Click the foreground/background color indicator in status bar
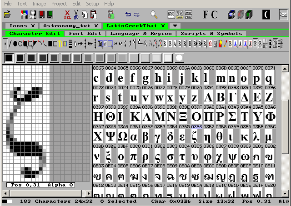 (7, 201)
